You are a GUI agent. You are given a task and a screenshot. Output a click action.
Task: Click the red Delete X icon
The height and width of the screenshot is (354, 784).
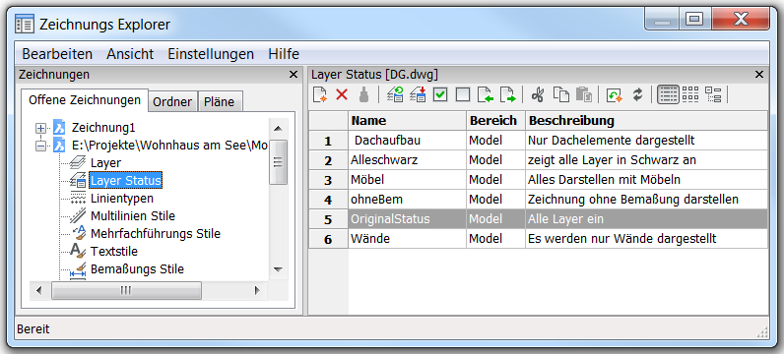click(342, 94)
